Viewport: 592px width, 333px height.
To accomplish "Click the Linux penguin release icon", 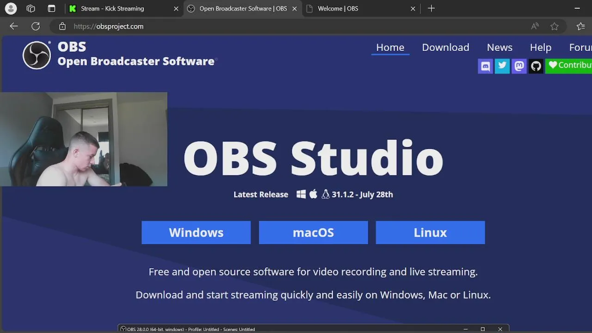I will click(x=326, y=194).
